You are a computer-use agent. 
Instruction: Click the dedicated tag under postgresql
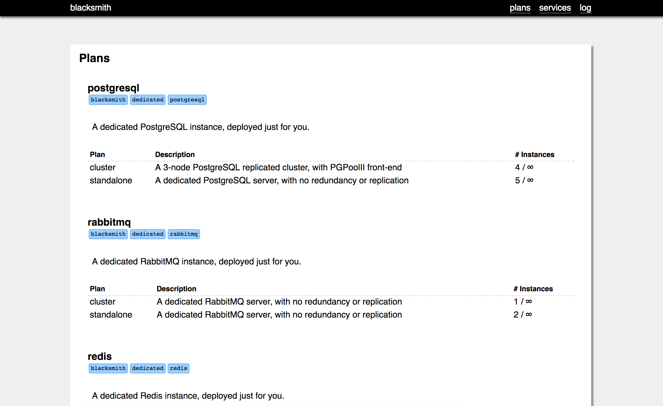pos(148,100)
